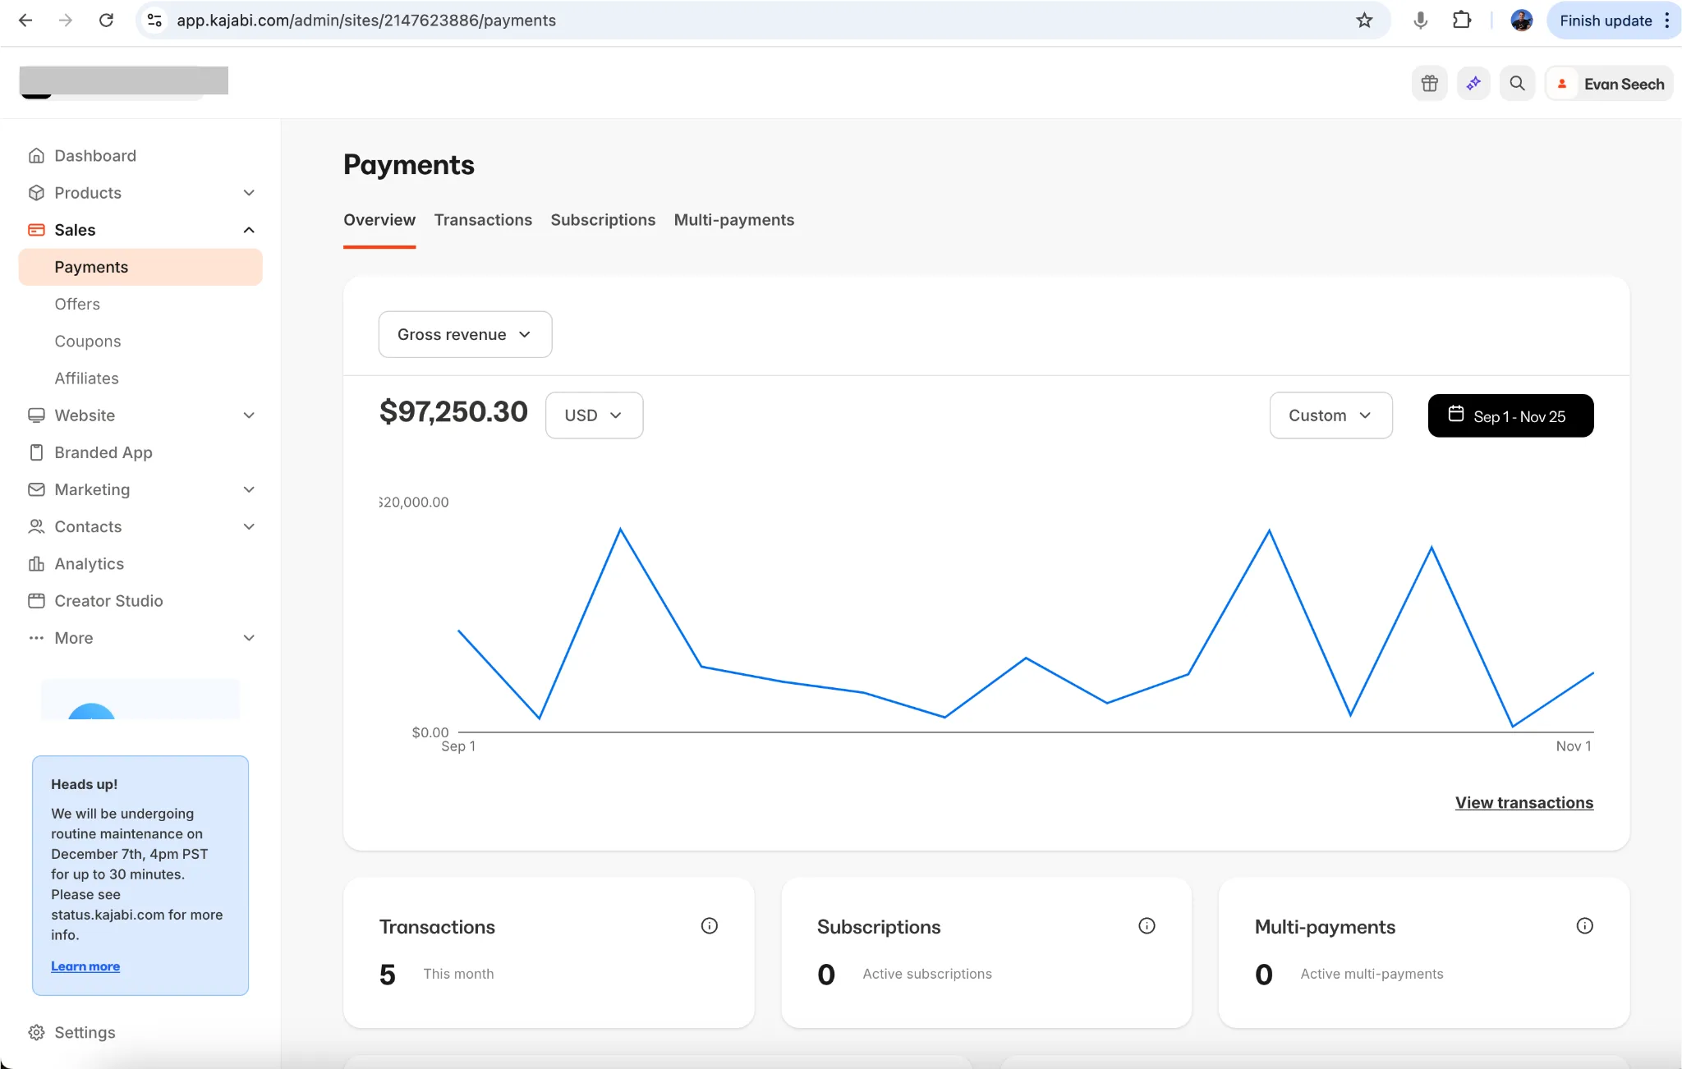The height and width of the screenshot is (1069, 1682).
Task: Click Learn more in maintenance notice
Action: (85, 966)
